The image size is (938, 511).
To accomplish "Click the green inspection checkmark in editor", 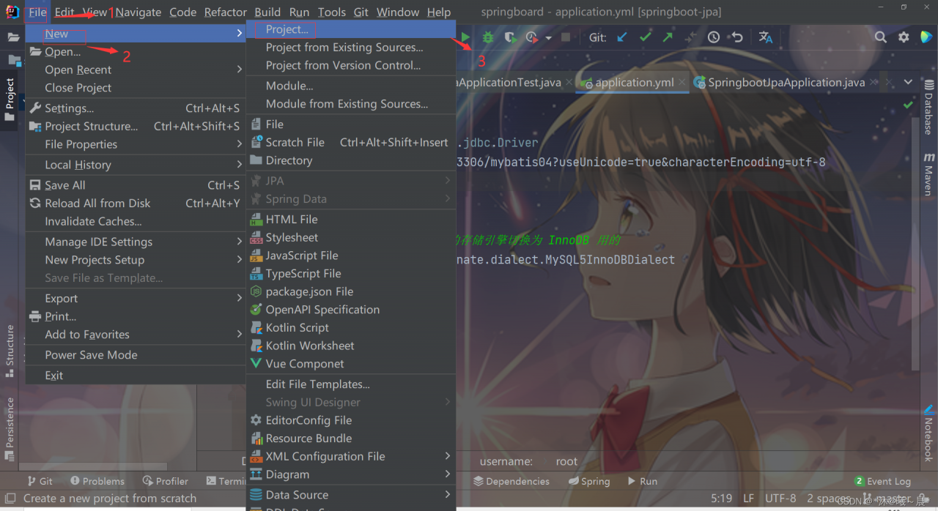I will point(909,105).
